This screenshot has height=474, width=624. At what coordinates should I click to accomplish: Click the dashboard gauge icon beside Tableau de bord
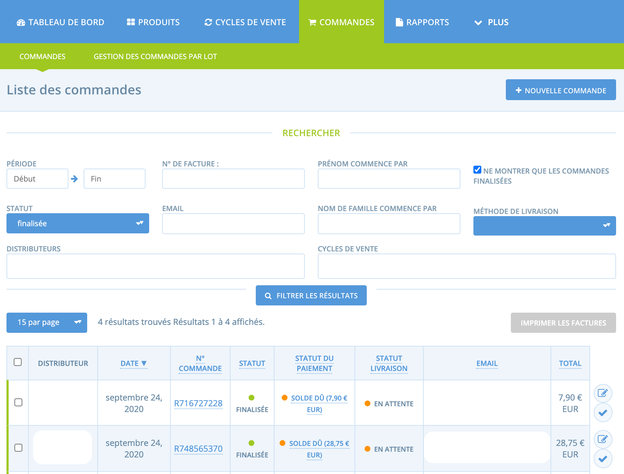click(21, 22)
